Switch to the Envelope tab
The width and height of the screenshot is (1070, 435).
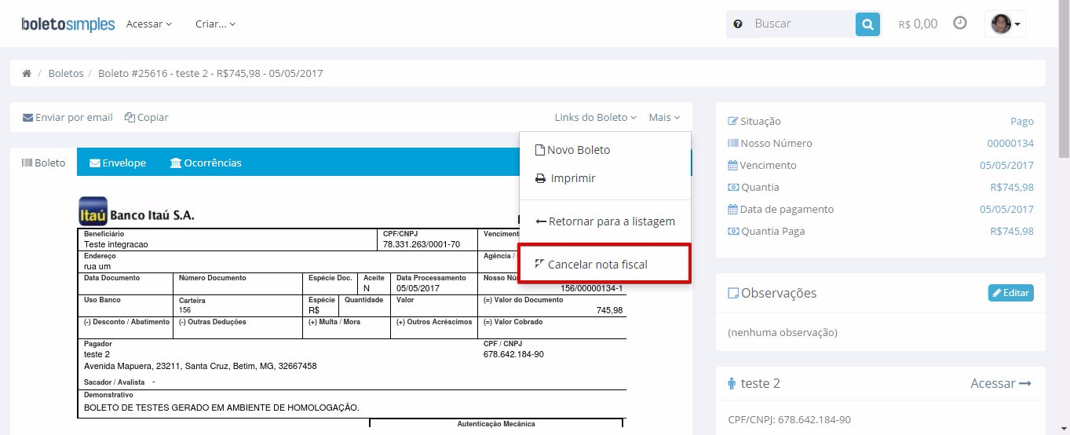tap(118, 163)
